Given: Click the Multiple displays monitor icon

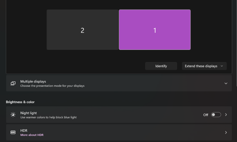Looking at the screenshot, I should (13, 83).
